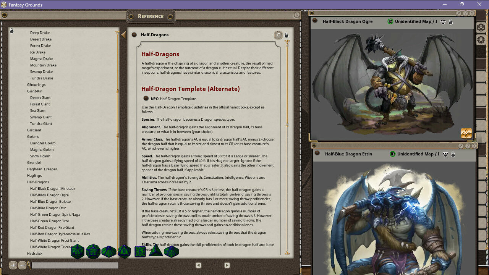
Task: Click the orange pan arrows button on Ogre image
Action: [x=466, y=133]
